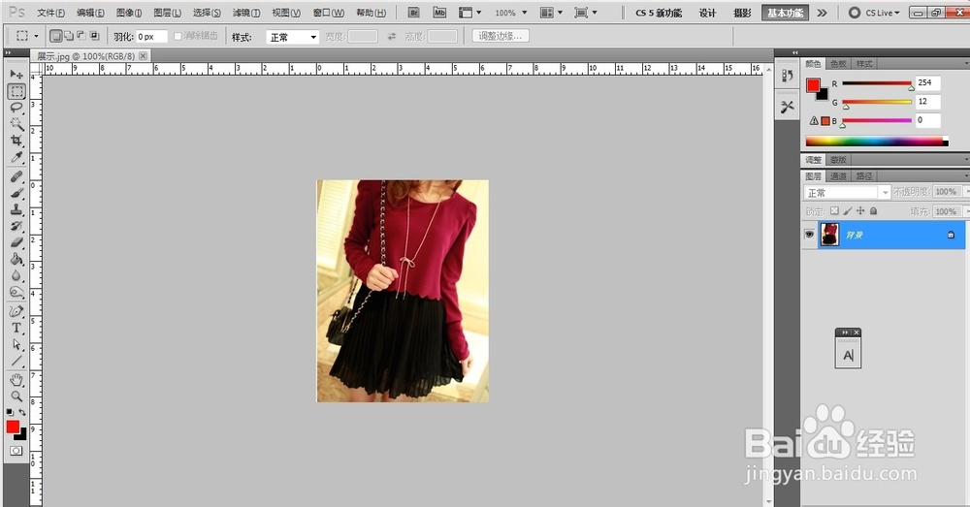Select the History Brush tool
Viewport: 970px width, 507px height.
coord(16,226)
